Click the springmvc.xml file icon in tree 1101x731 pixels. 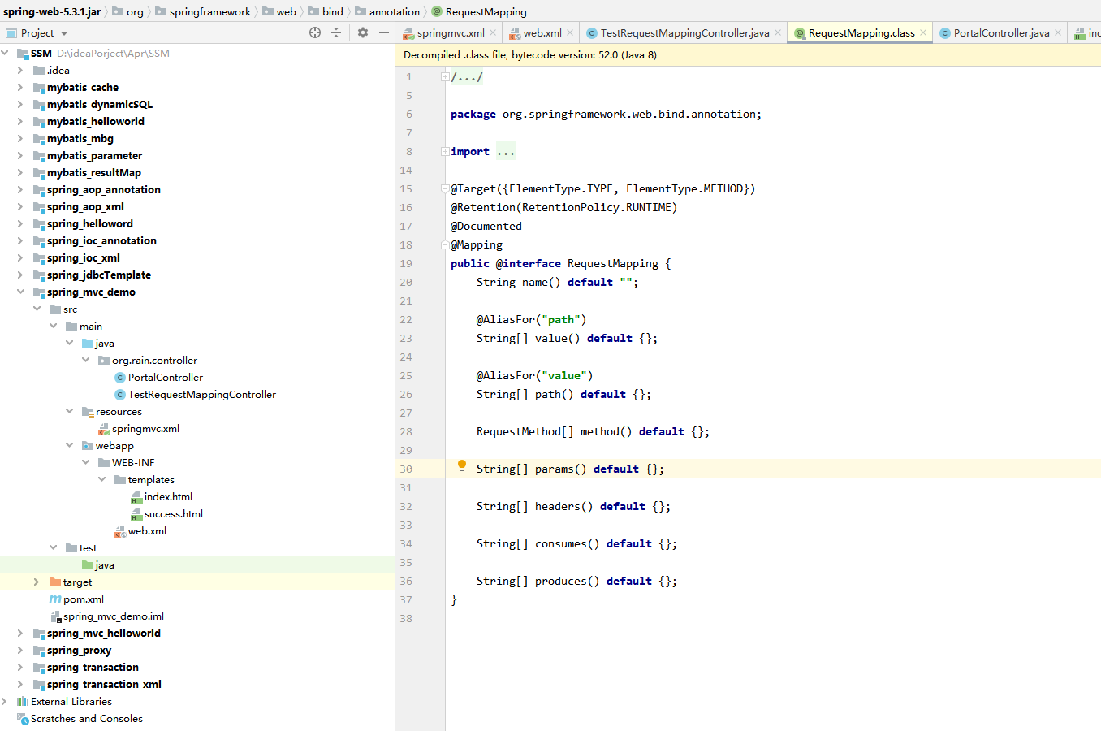tap(104, 429)
